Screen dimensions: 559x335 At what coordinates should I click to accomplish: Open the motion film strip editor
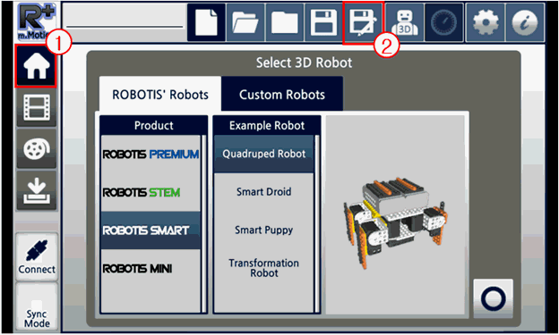(x=37, y=107)
